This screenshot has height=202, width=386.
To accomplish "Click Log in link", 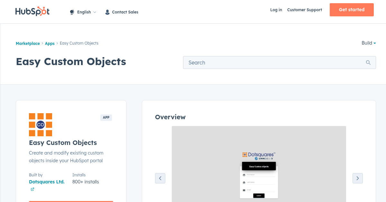I will tap(276, 10).
